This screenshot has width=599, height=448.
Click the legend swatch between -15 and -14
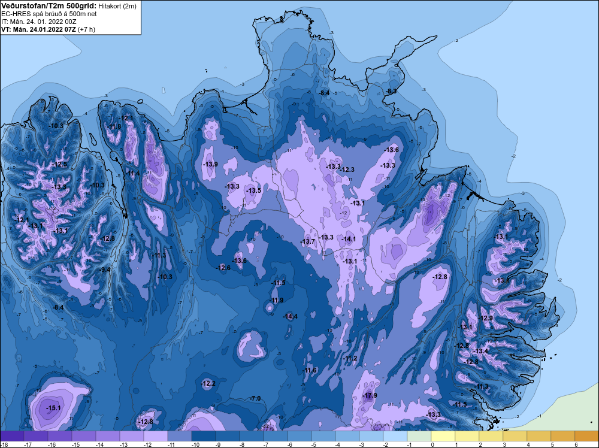[x=84, y=436]
